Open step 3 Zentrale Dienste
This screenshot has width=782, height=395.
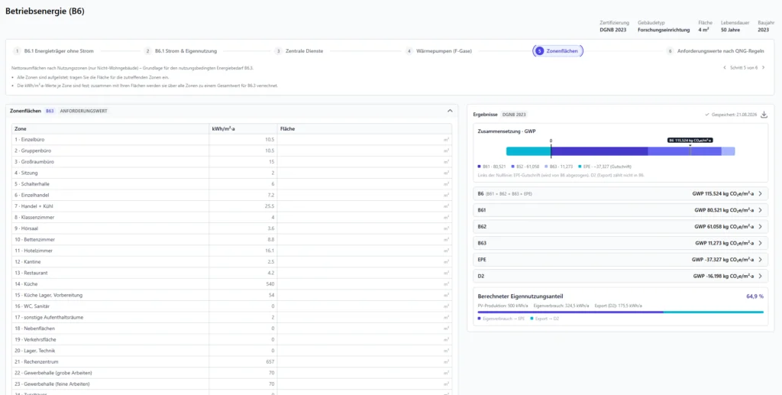click(299, 51)
